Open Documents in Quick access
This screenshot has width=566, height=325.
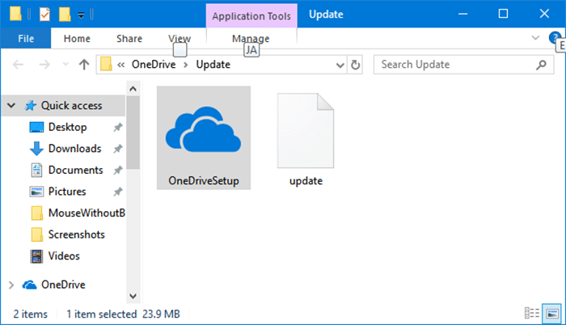click(75, 170)
